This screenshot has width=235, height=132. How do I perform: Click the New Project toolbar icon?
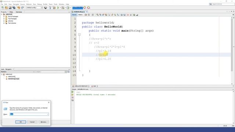(6, 8)
